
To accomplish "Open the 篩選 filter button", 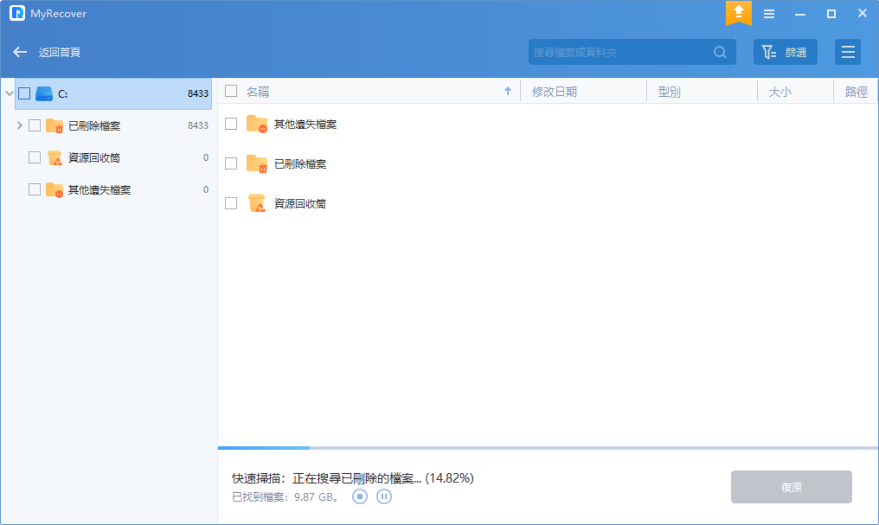I will click(x=785, y=52).
